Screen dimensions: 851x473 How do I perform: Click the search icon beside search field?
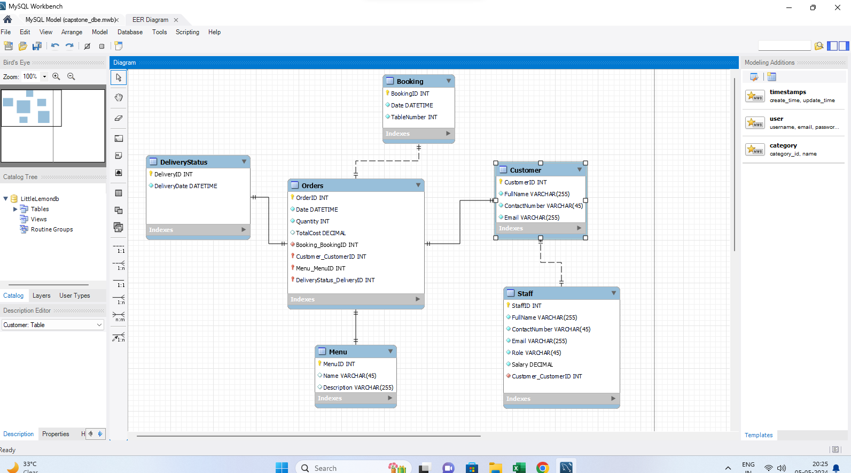tap(819, 46)
